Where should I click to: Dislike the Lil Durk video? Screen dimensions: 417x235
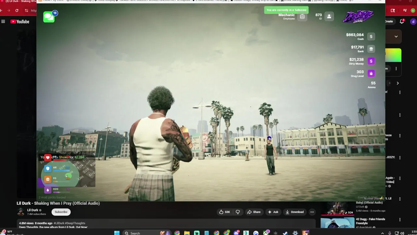point(238,212)
